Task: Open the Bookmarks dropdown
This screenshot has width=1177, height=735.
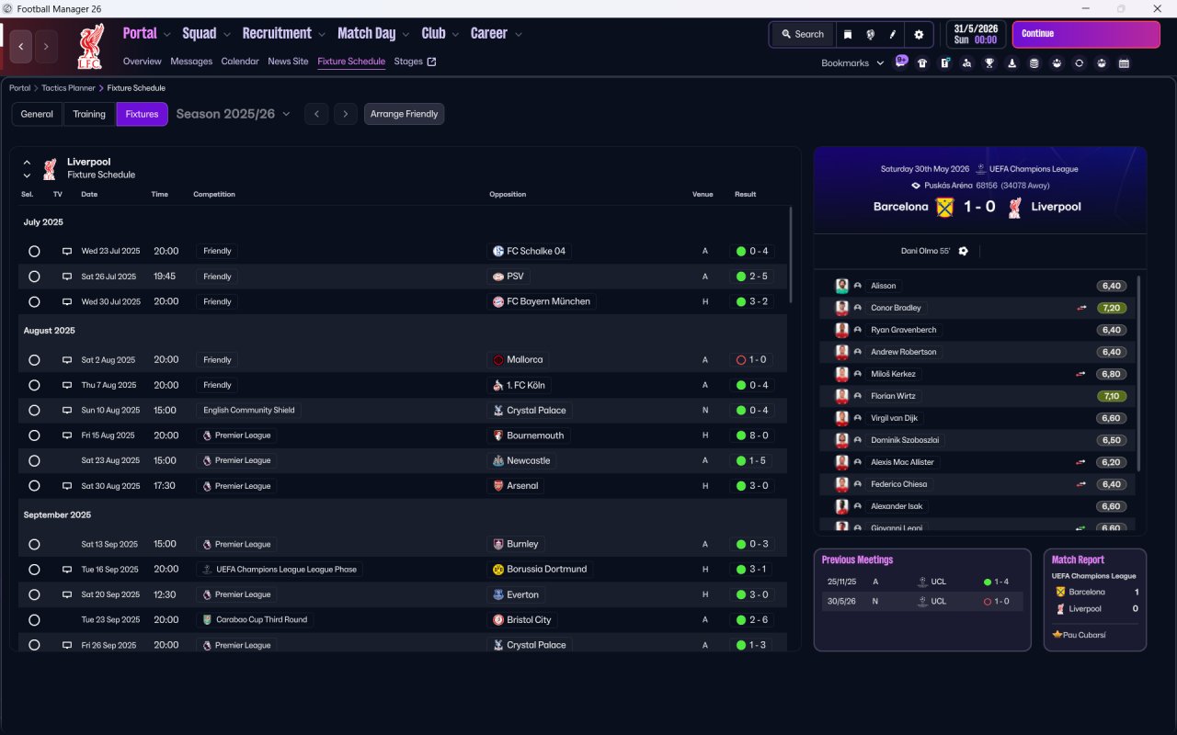Action: (852, 63)
